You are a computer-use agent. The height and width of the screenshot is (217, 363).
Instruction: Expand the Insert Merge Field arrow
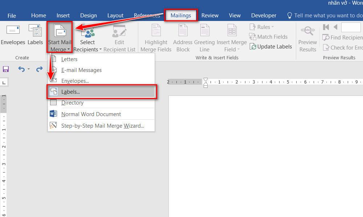click(238, 49)
